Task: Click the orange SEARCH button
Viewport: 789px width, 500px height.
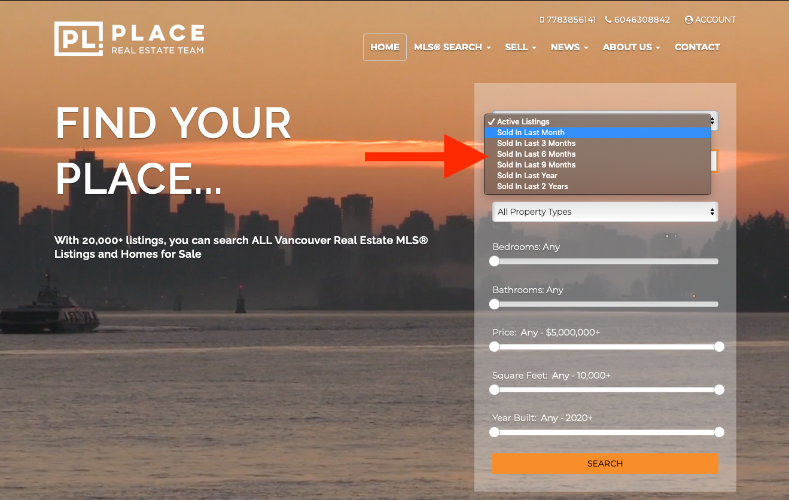Action: click(x=605, y=464)
